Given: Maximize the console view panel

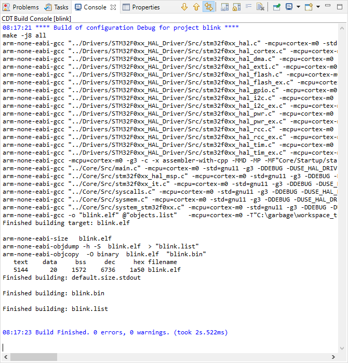Looking at the screenshot, I should pos(340,7).
